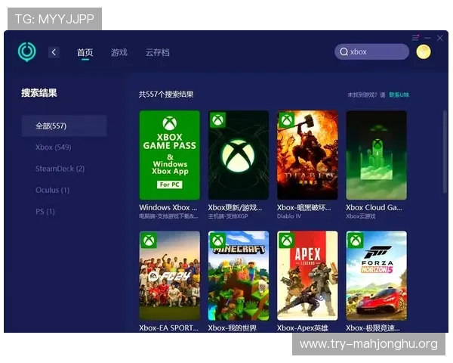This screenshot has height=363, width=453.
Task: Click the search magnifier icon
Action: (x=344, y=52)
